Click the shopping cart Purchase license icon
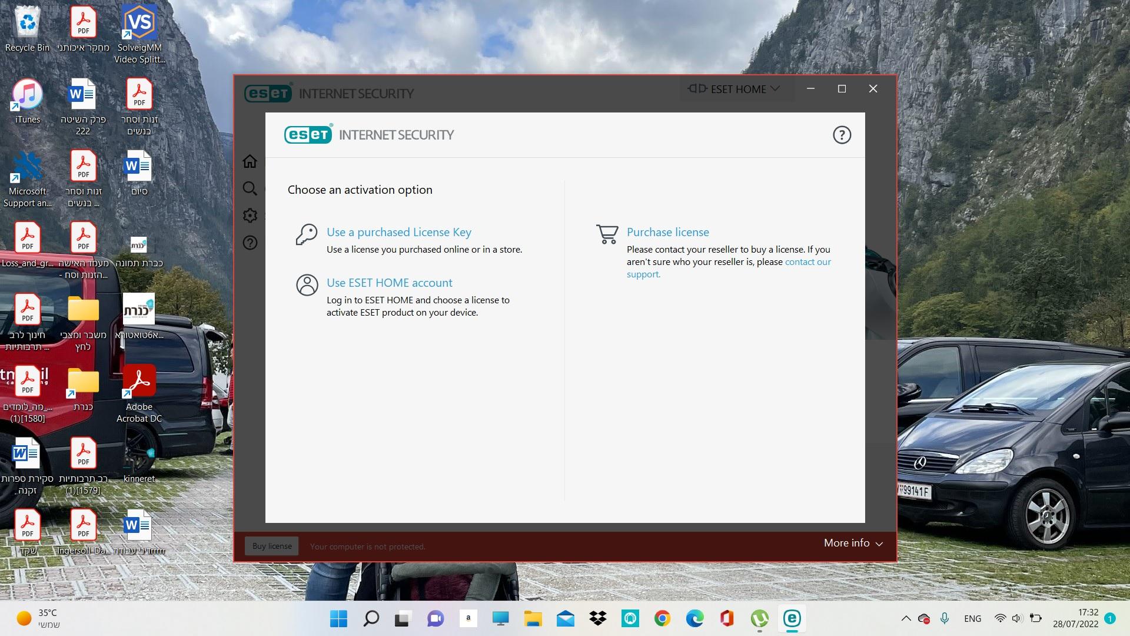This screenshot has width=1130, height=636. [x=607, y=234]
